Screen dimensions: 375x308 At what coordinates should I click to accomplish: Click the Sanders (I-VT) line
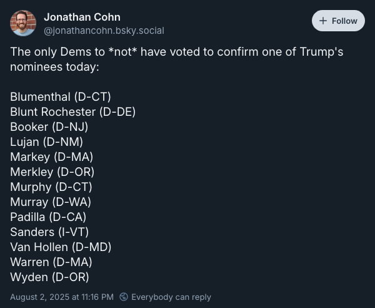pyautogui.click(x=49, y=232)
